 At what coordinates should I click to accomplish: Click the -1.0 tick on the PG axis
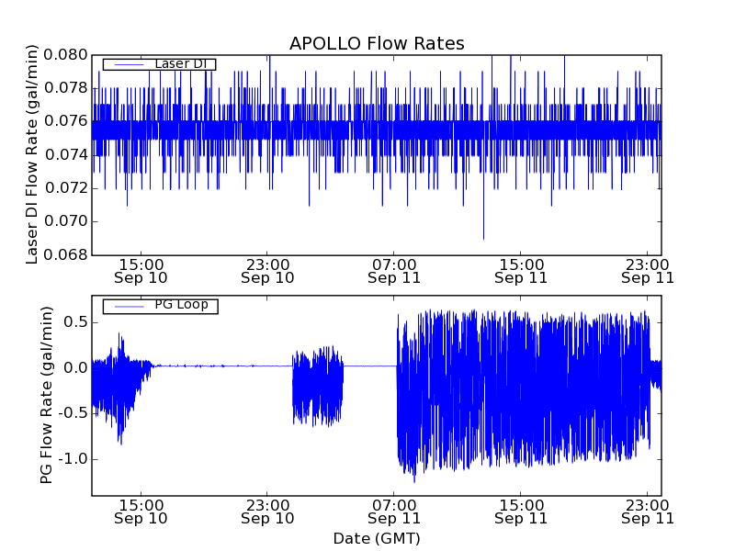(x=71, y=458)
